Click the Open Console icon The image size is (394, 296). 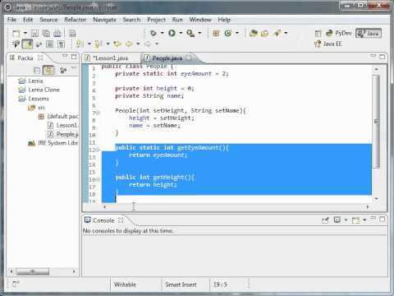click(355, 220)
